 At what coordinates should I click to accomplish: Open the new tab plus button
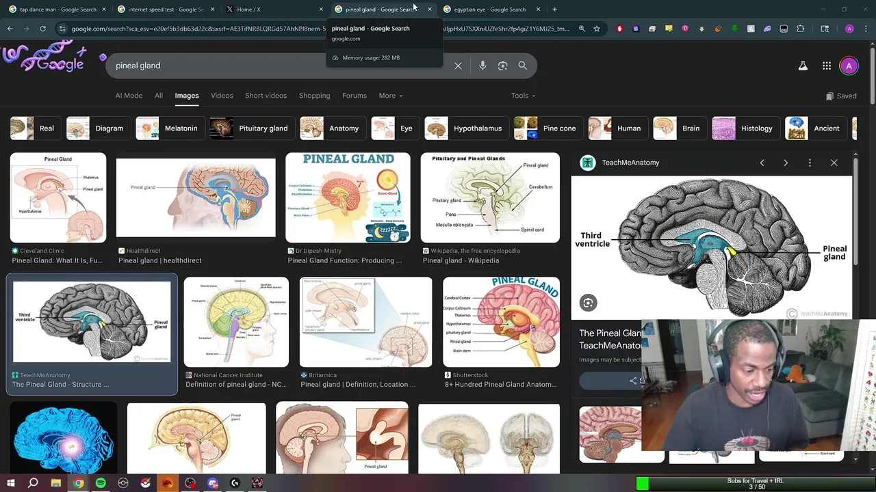[x=554, y=10]
